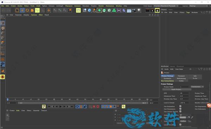Activate the Scale tool in the toolbar
The image size is (211, 129).
tap(32, 10)
